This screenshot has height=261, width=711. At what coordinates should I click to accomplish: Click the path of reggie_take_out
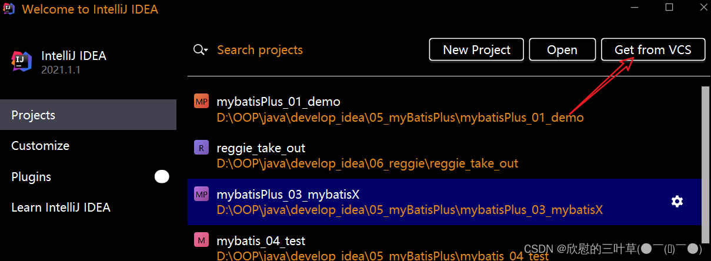368,163
